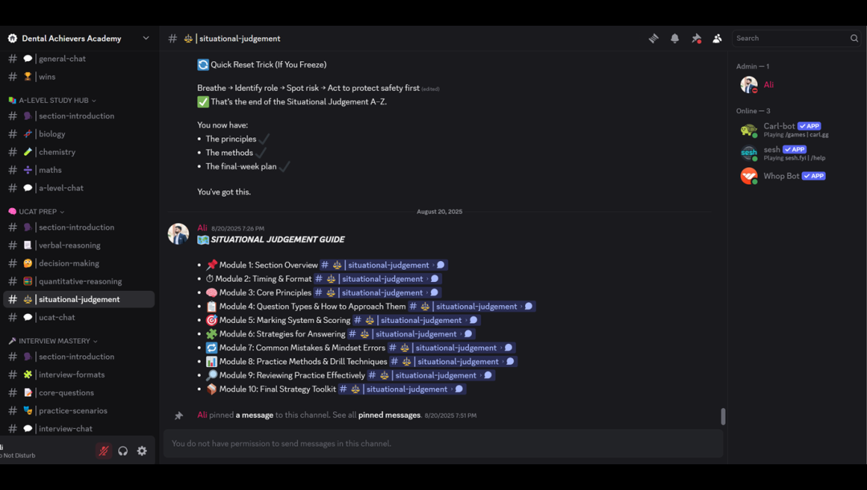Switch to the practice-scenarios channel
Screen dimensions: 867x490
point(79,410)
